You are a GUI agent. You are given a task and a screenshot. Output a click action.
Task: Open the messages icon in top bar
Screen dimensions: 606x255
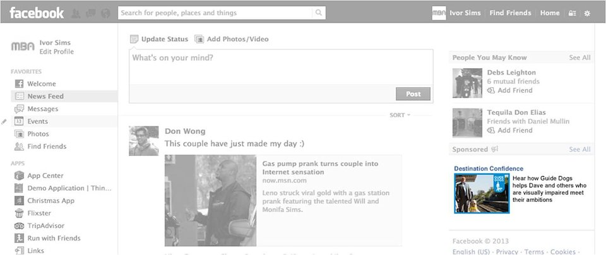(91, 13)
